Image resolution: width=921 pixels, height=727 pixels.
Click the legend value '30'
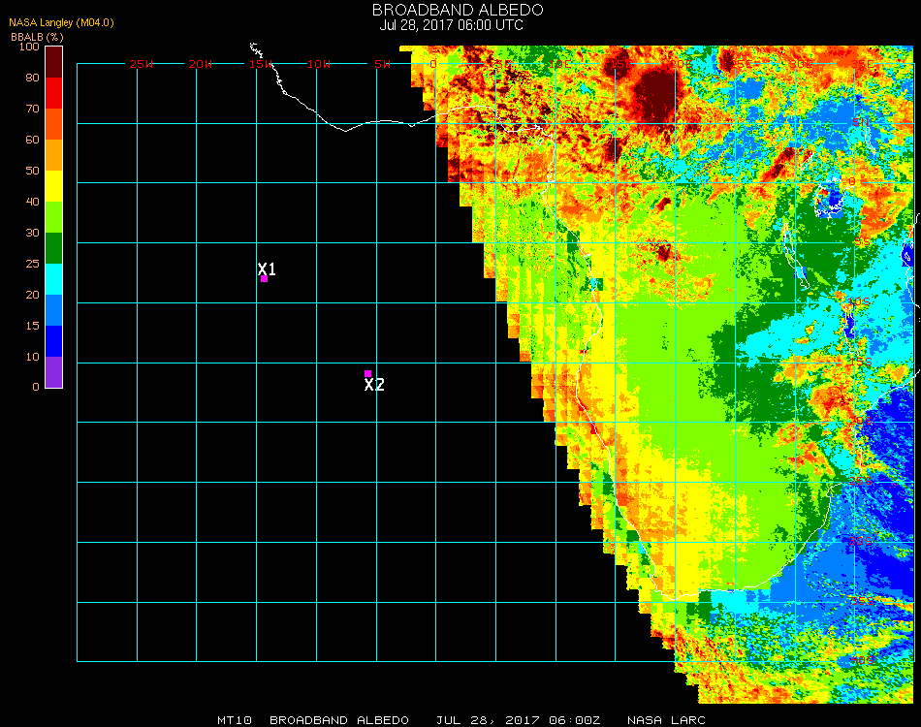point(32,234)
